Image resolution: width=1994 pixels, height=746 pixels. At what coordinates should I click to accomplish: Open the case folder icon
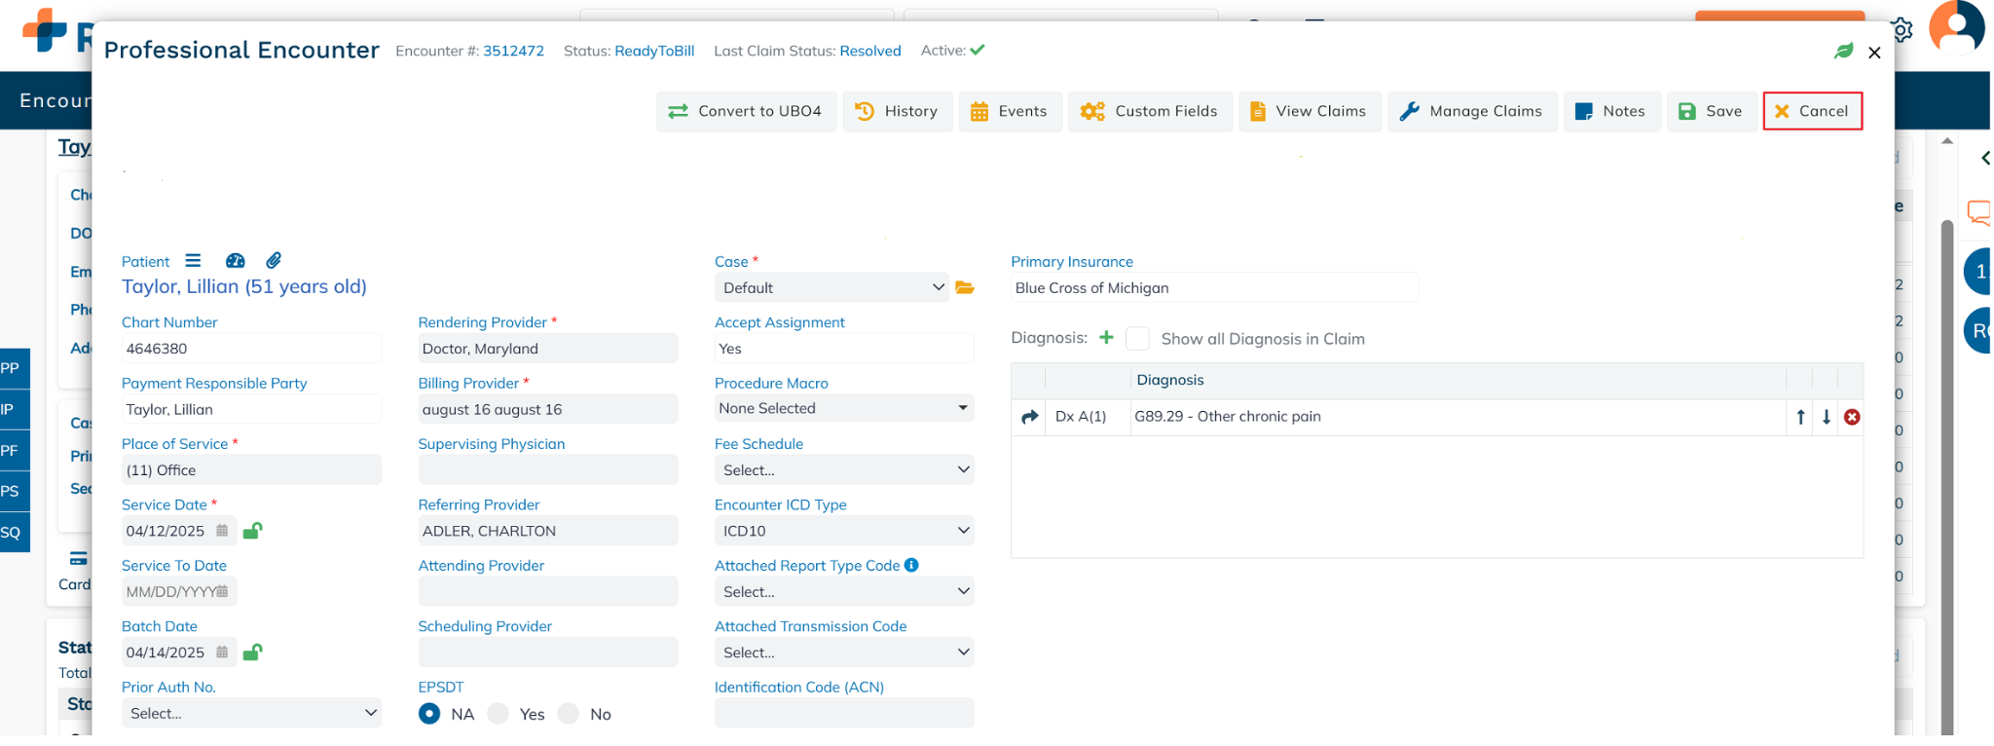965,288
